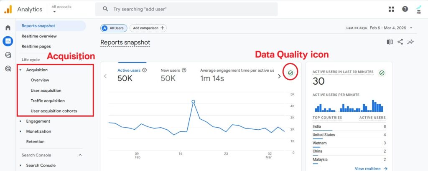Open User acquisition report
Image resolution: width=428 pixels, height=171 pixels.
point(46,91)
